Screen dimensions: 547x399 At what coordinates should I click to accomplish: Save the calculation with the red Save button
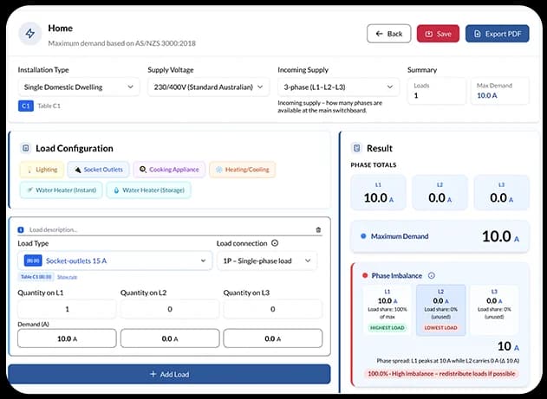(438, 34)
